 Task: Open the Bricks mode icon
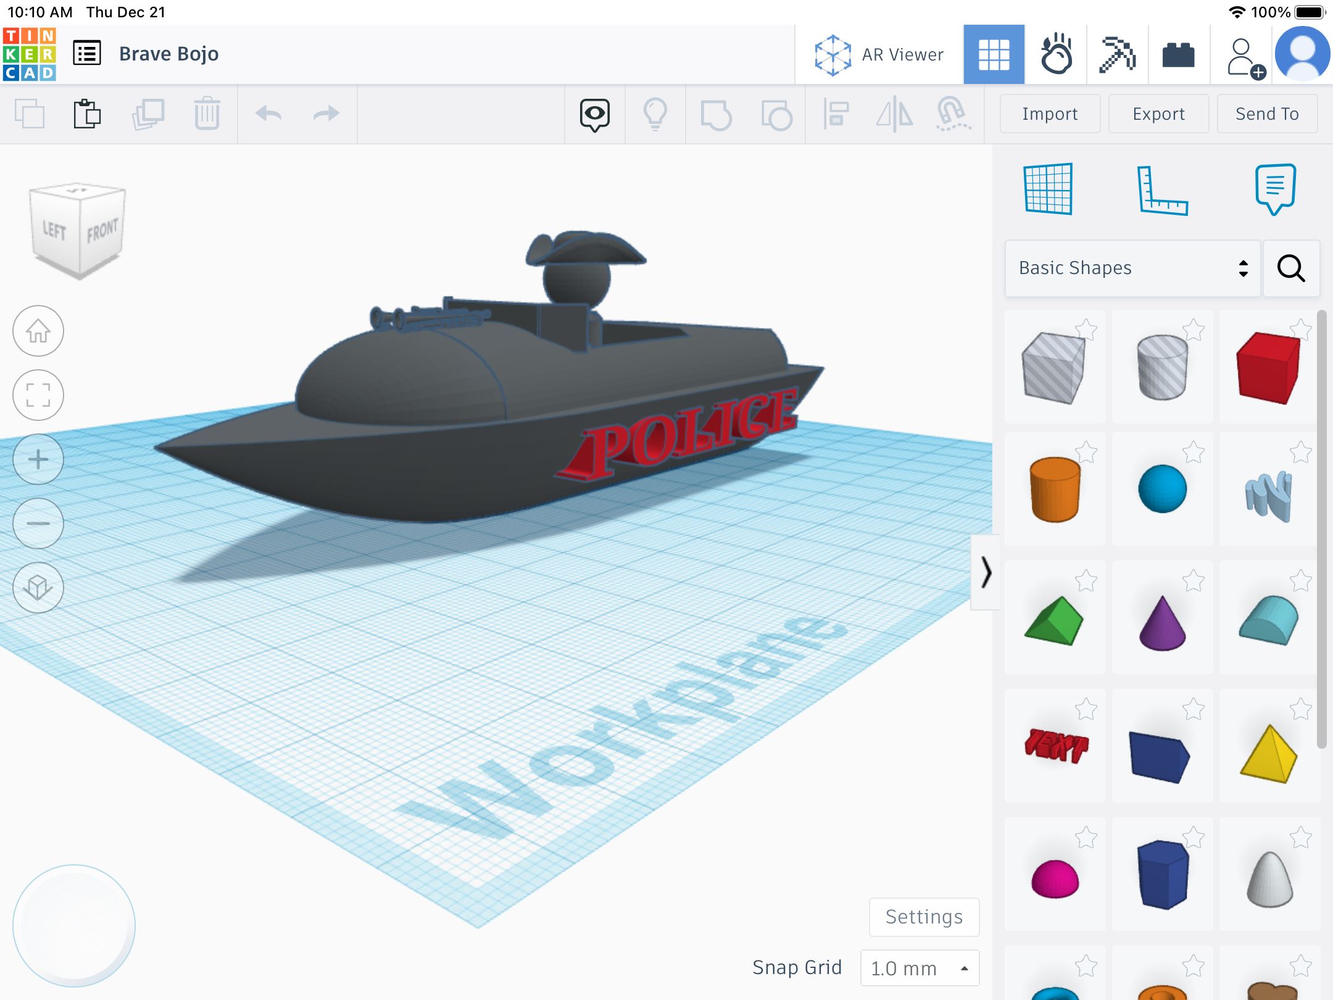[1178, 54]
